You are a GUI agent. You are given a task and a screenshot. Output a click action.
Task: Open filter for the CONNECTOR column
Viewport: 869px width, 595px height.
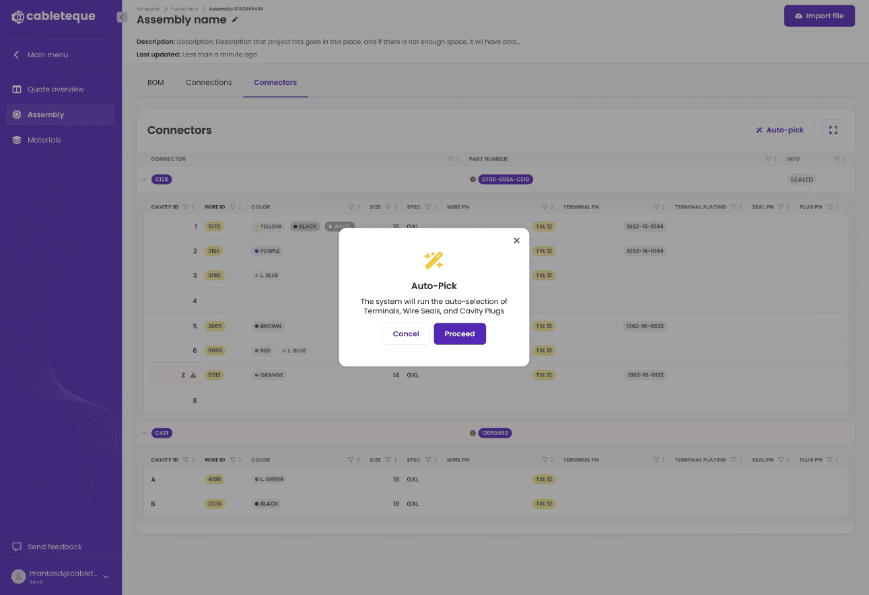450,159
